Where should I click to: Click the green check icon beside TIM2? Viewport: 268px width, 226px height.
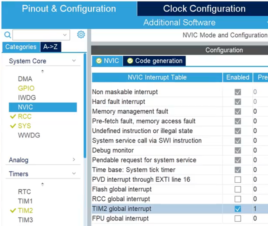click(x=13, y=211)
